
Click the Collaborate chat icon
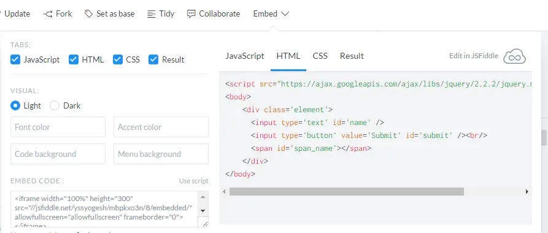click(191, 14)
